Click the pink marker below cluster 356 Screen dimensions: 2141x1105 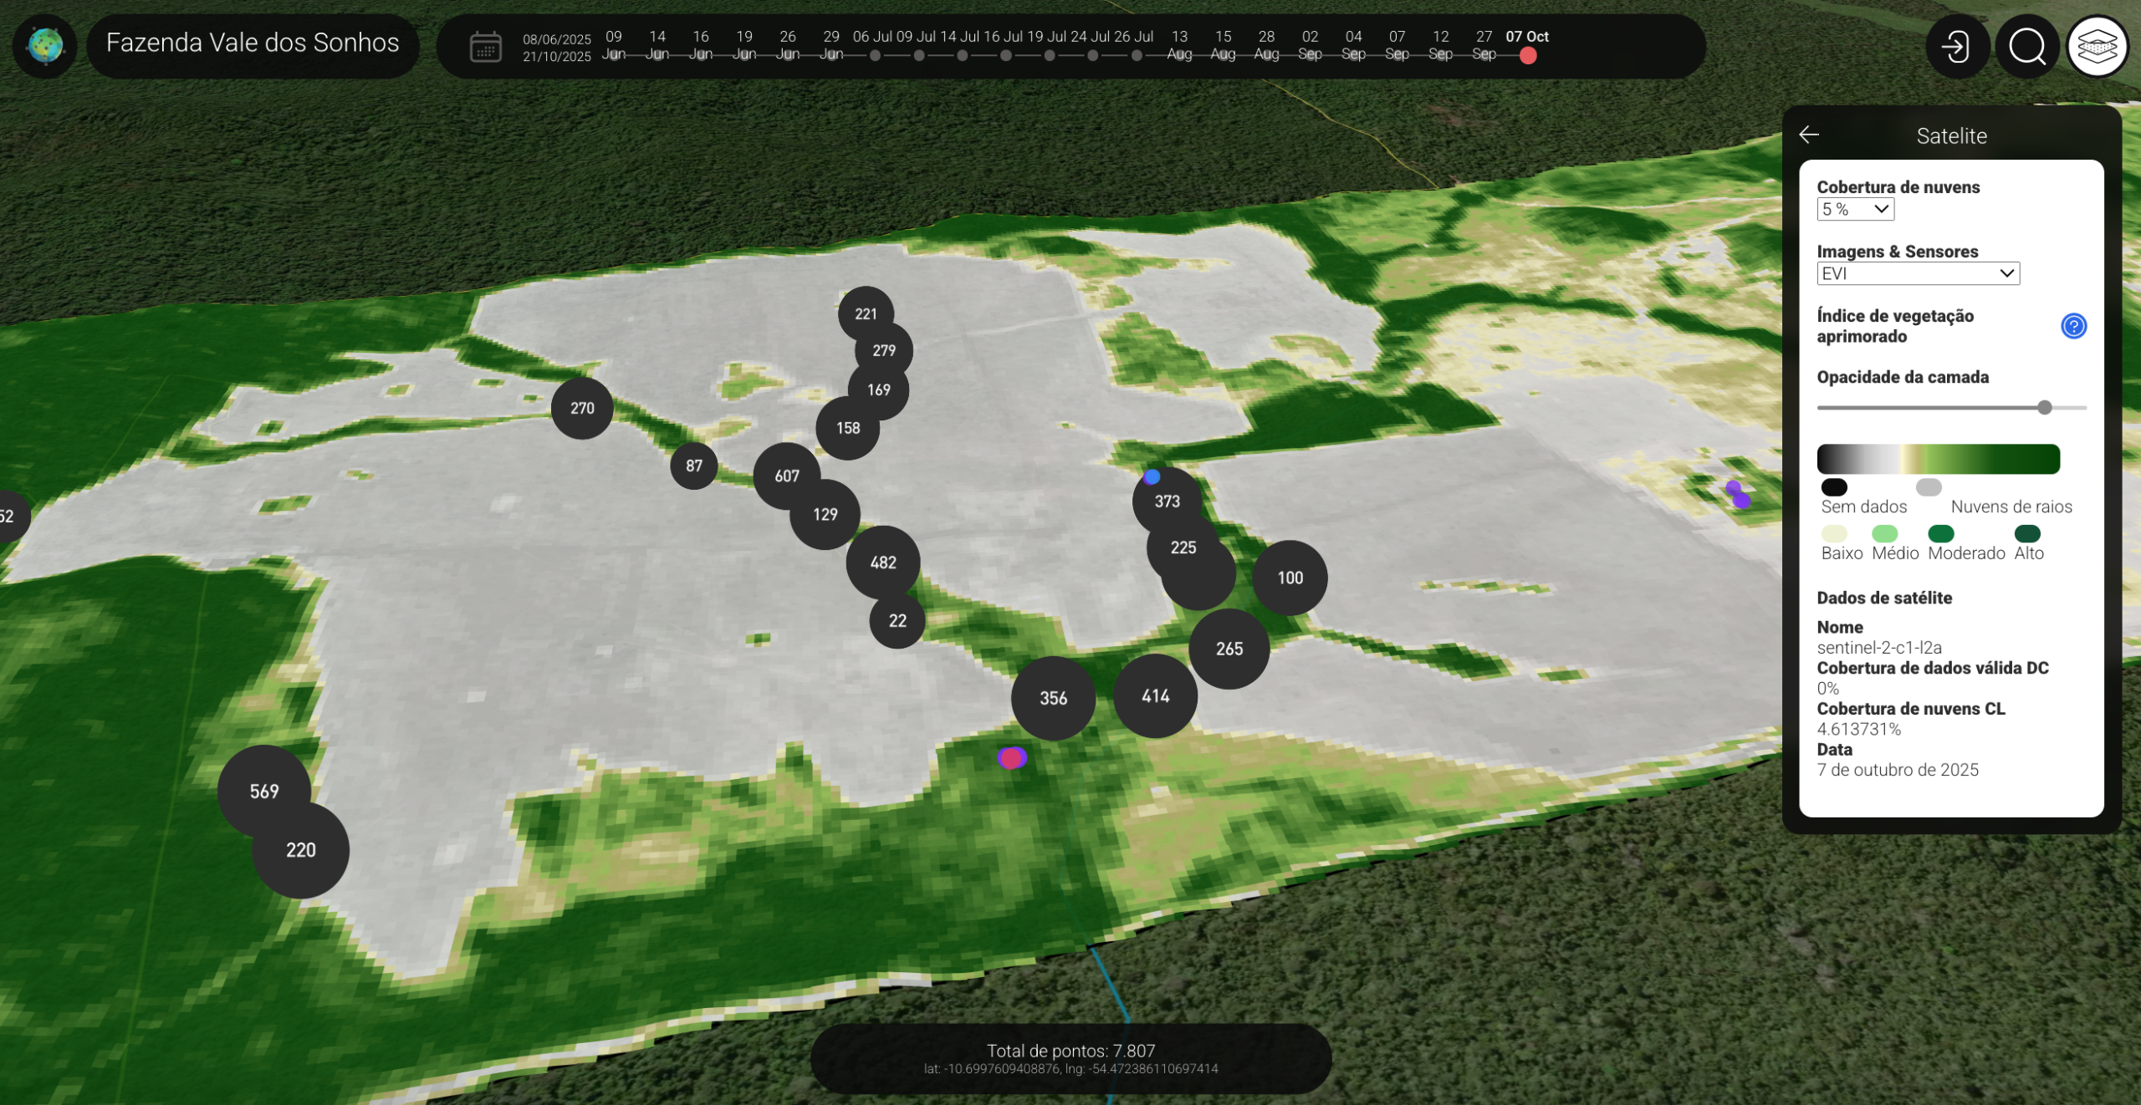[1011, 758]
